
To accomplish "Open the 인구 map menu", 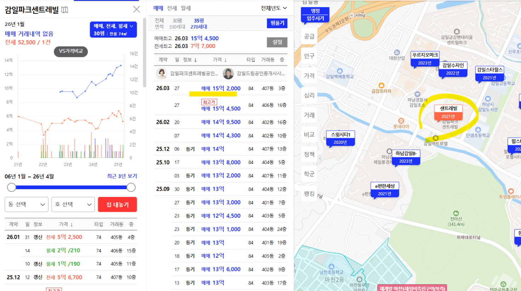I will click(x=309, y=56).
